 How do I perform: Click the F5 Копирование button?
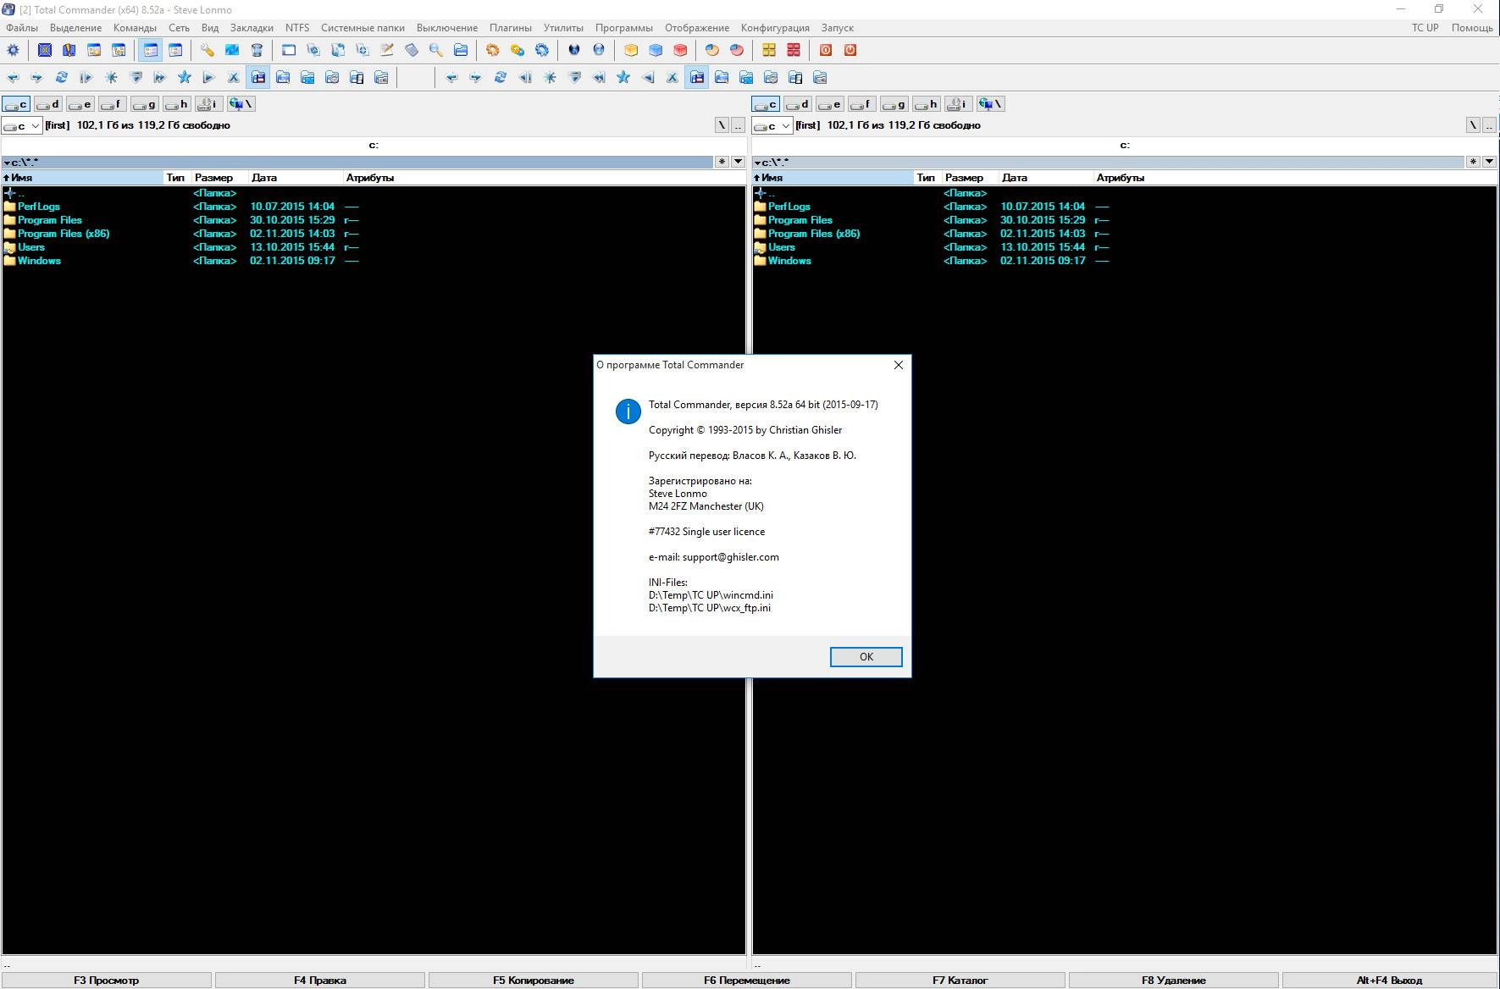pyautogui.click(x=534, y=980)
